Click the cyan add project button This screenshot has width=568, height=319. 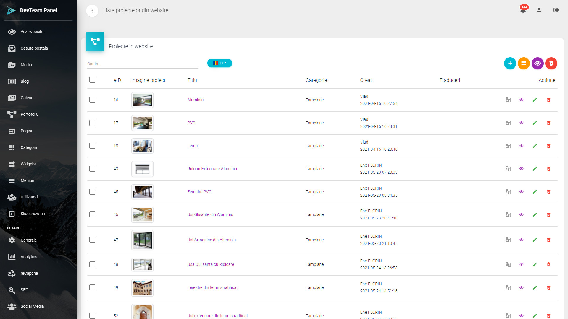510,63
